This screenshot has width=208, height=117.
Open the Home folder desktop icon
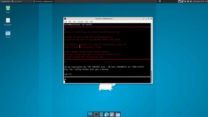point(8,34)
